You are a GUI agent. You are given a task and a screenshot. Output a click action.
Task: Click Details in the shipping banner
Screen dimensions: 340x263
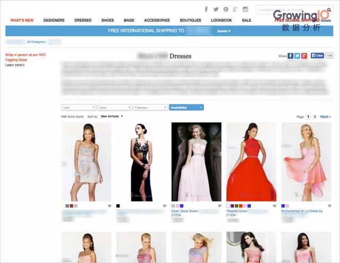click(x=224, y=31)
